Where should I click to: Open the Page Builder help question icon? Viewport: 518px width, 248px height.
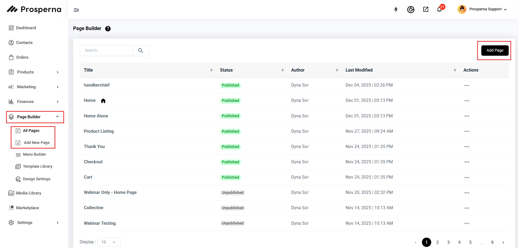point(108,29)
